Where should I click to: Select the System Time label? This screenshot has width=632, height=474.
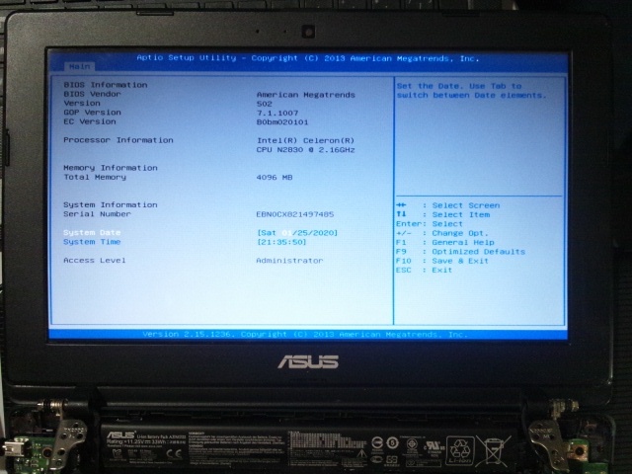(x=92, y=242)
